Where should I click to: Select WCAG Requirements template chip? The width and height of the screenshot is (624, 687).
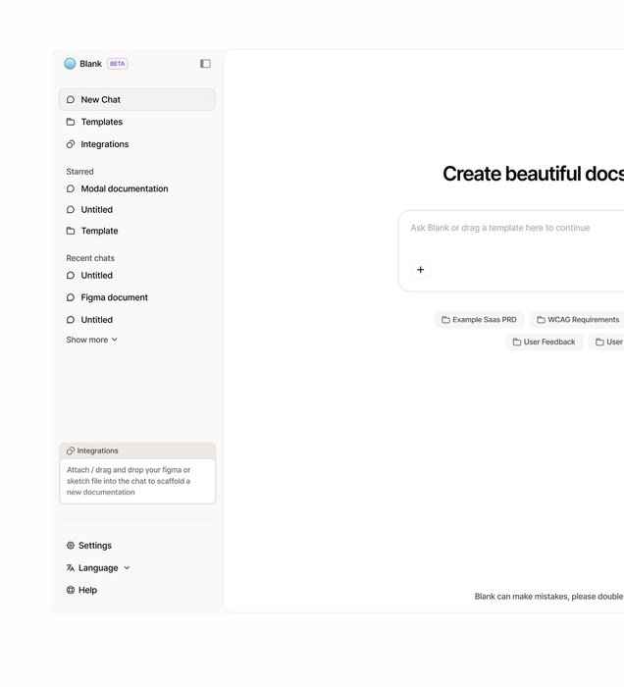[577, 320]
